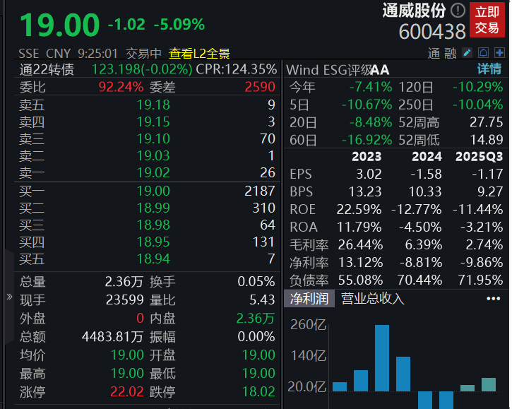Click the red 立即交易 button
This screenshot has width=512, height=409.
tap(487, 20)
